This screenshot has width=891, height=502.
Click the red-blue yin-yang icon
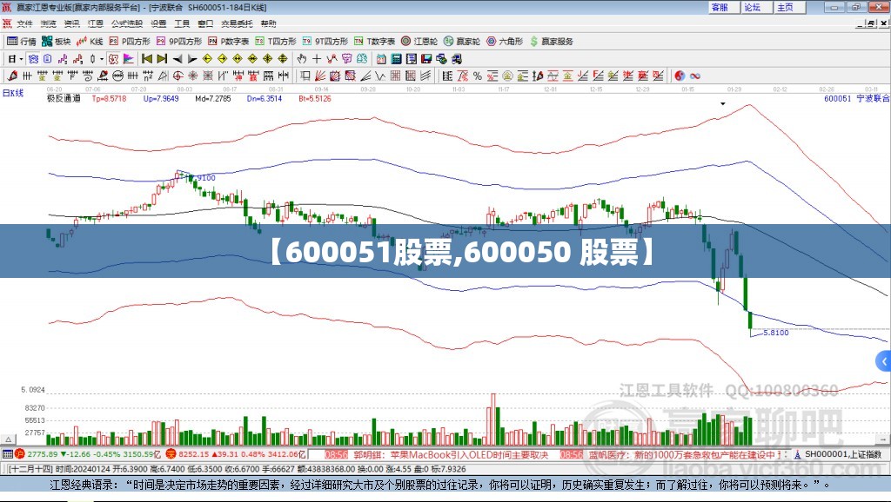pos(680,76)
